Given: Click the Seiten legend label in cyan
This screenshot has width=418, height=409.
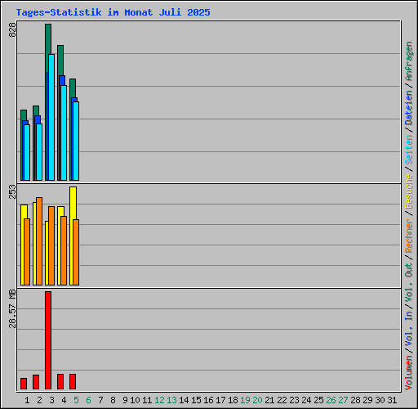Looking at the screenshot, I should 409,150.
